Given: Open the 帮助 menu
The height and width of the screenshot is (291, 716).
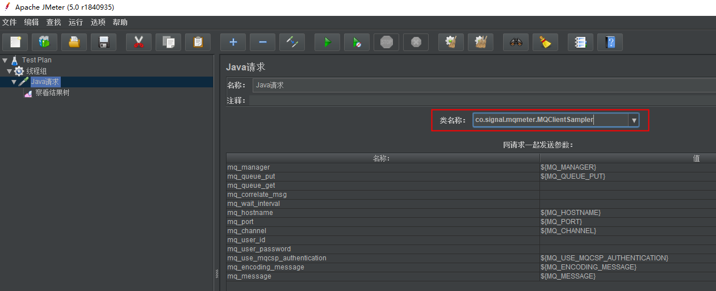Looking at the screenshot, I should (120, 22).
